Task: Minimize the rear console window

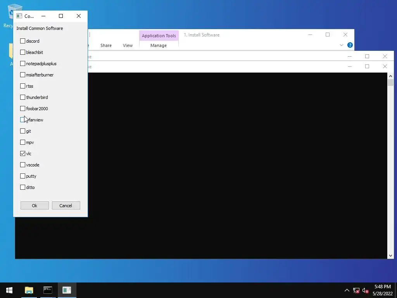Action: pyautogui.click(x=350, y=56)
